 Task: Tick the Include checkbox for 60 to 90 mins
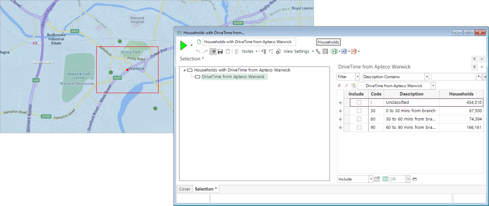click(x=359, y=127)
